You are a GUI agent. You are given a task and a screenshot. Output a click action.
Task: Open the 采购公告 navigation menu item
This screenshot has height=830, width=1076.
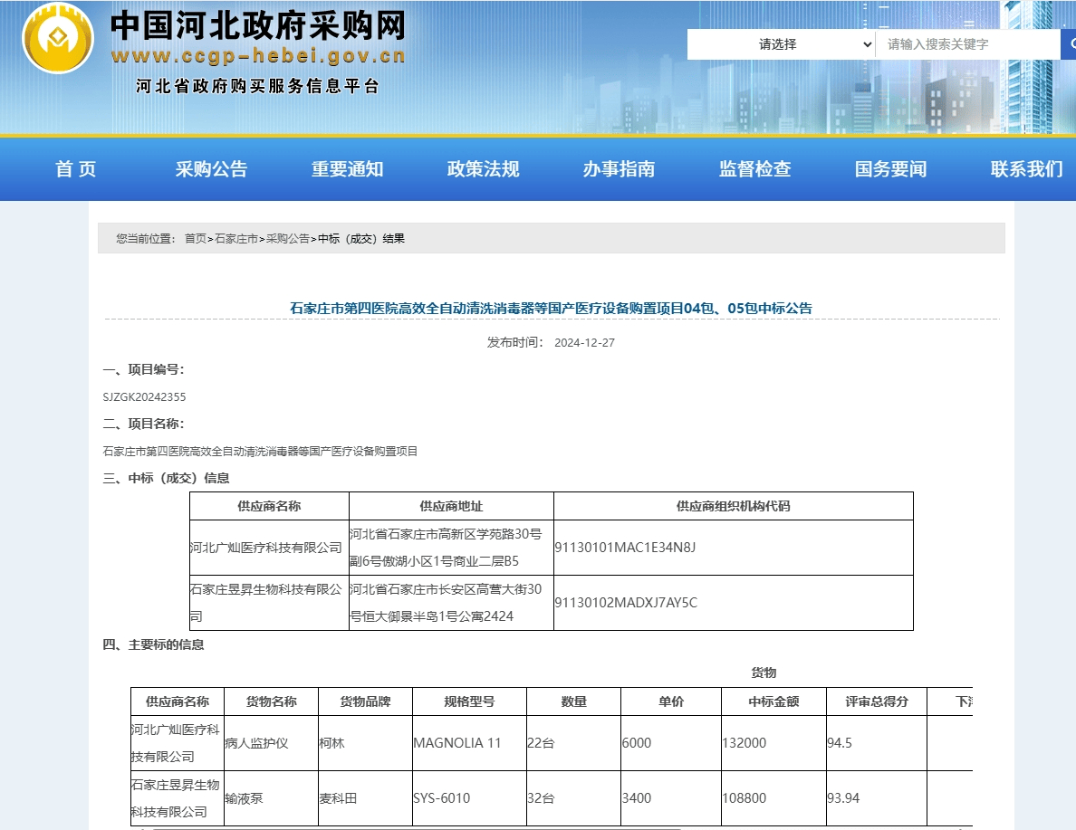(x=211, y=168)
